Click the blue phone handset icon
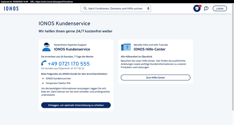The width and height of the screenshot is (234, 125). pos(44,63)
